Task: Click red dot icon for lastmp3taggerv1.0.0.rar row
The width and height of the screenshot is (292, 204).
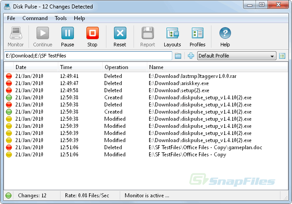Action: 9,76
